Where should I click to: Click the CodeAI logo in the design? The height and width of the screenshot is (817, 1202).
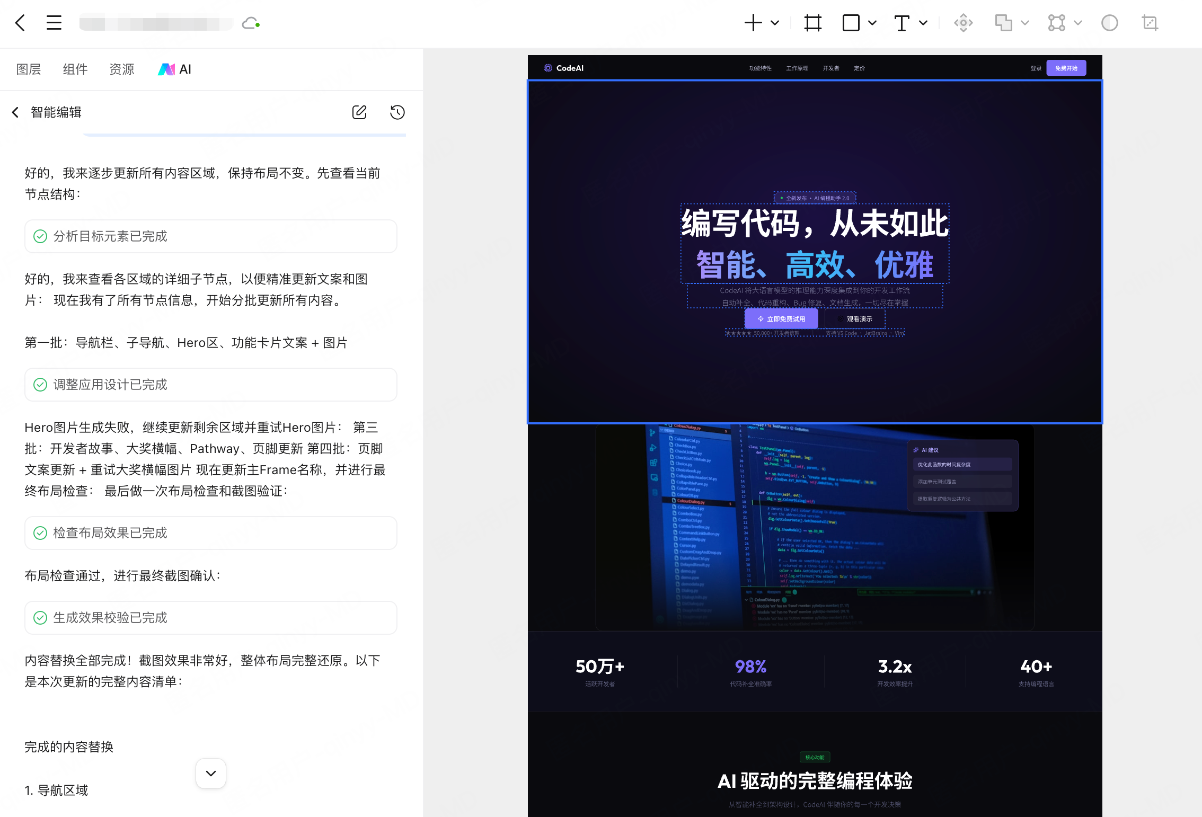pos(564,68)
